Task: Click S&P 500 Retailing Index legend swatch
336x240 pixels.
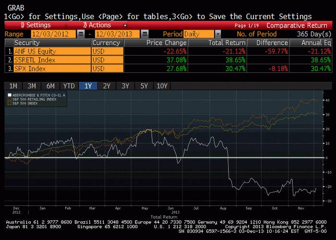Action: tap(10, 99)
